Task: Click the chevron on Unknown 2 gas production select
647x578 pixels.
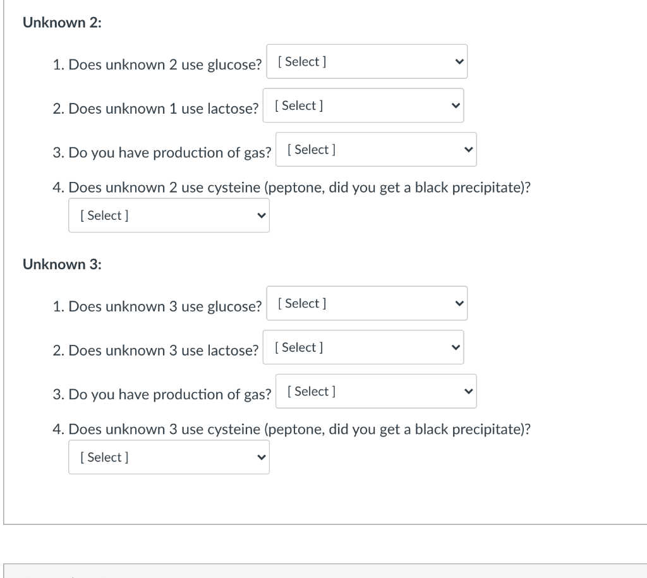Action: click(468, 150)
